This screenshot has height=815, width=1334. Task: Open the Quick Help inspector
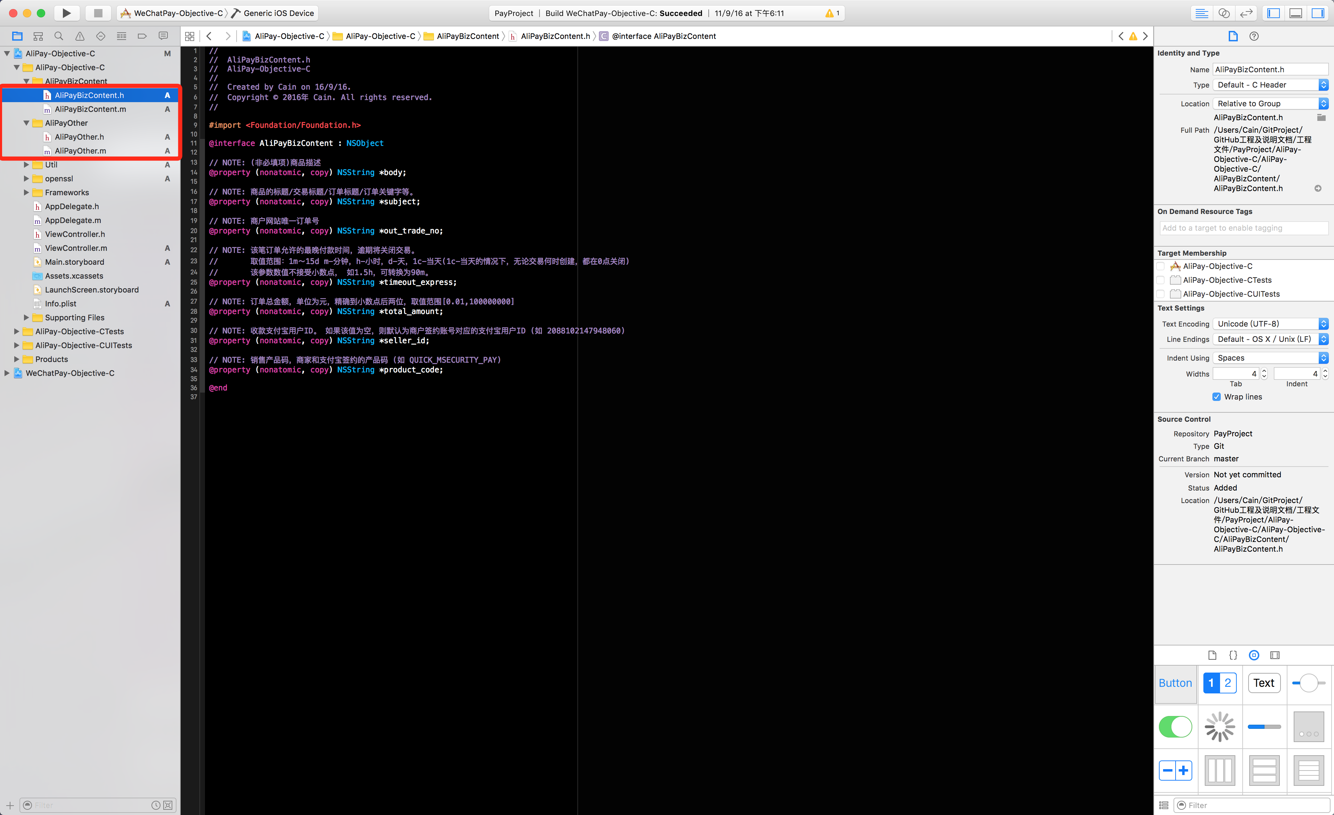click(x=1254, y=36)
